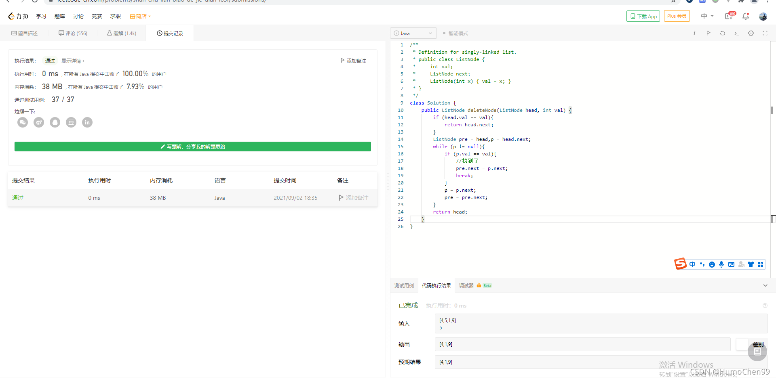
Task: Click the floating note button at bottom right
Action: point(757,352)
